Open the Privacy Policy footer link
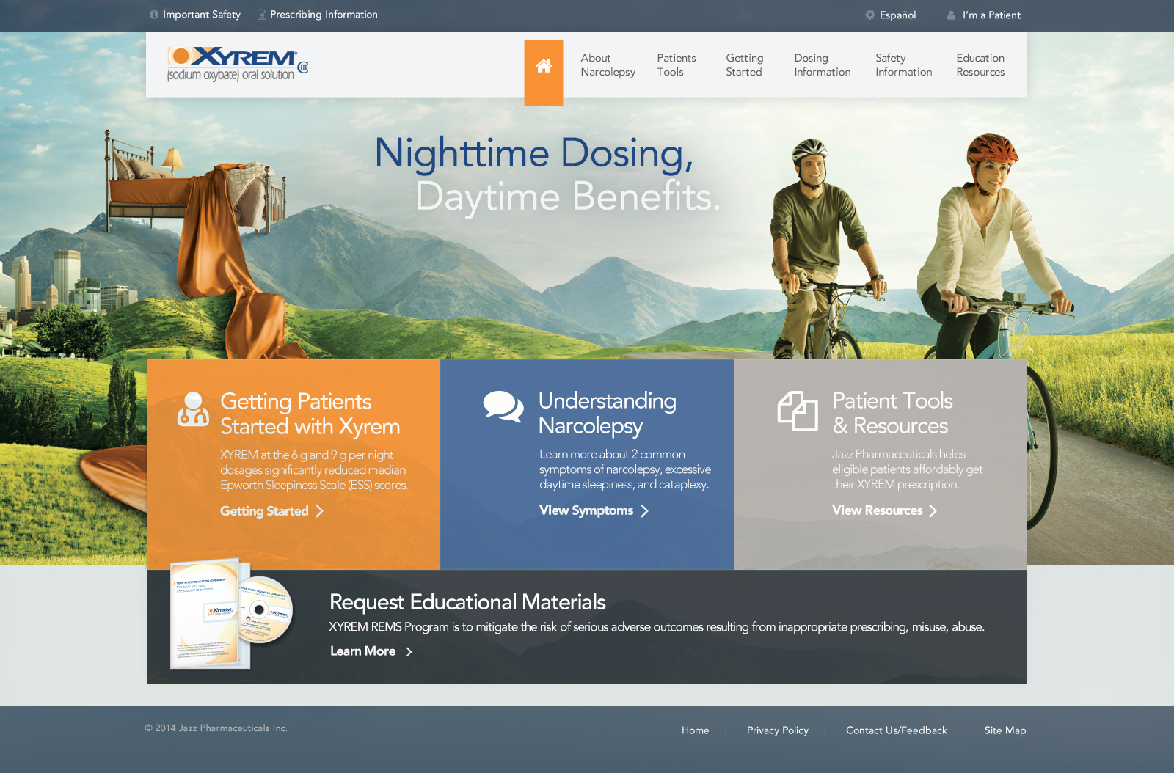The width and height of the screenshot is (1174, 773). [778, 730]
